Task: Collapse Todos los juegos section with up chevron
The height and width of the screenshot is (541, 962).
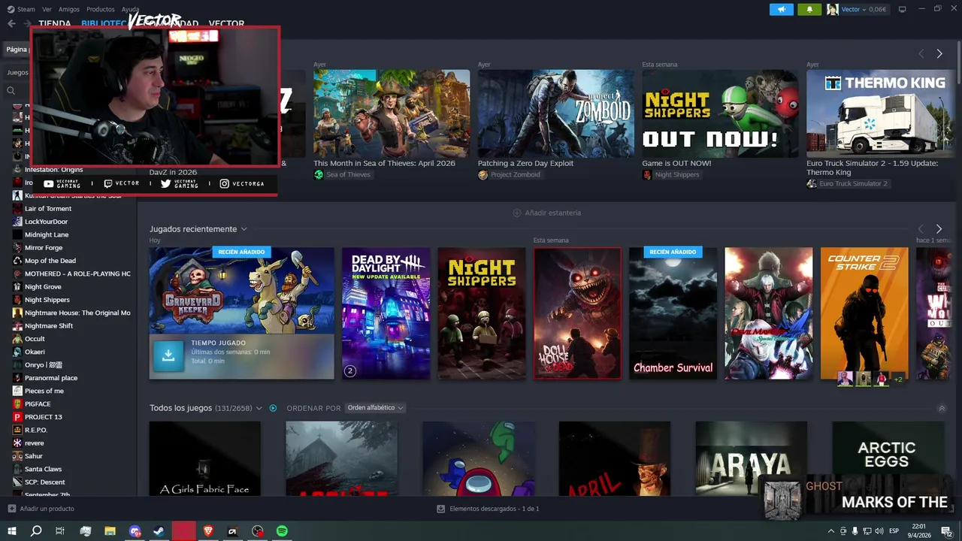Action: point(942,408)
